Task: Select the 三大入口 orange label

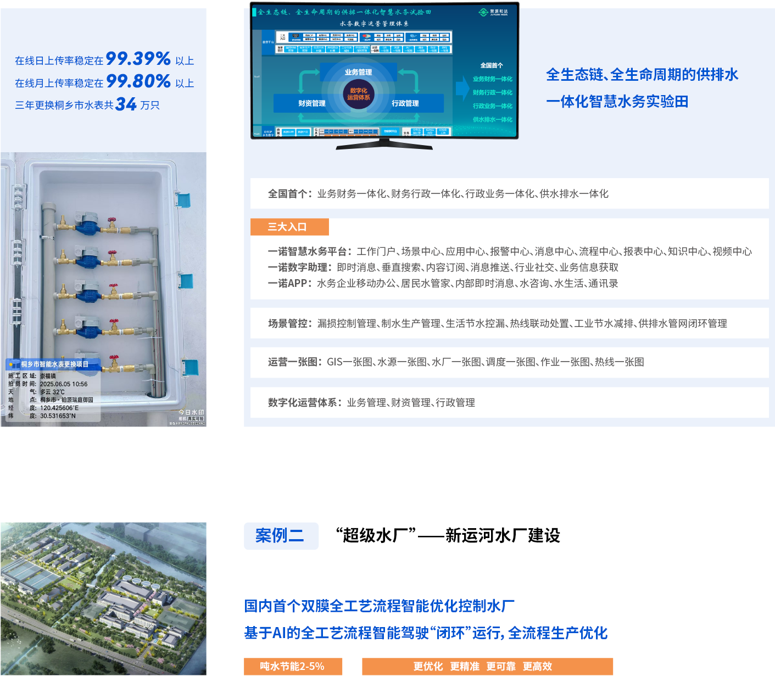Action: tap(289, 227)
